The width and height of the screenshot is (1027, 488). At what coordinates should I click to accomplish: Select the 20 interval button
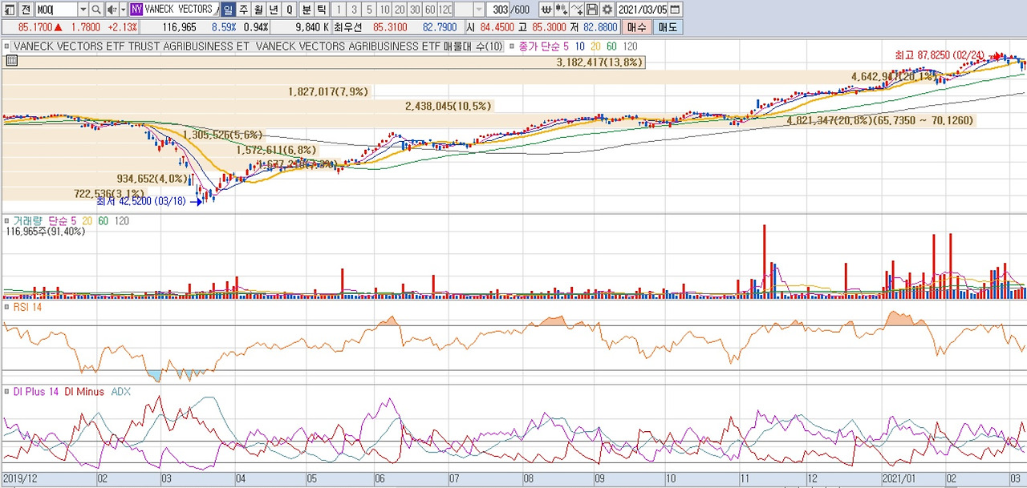[x=400, y=10]
